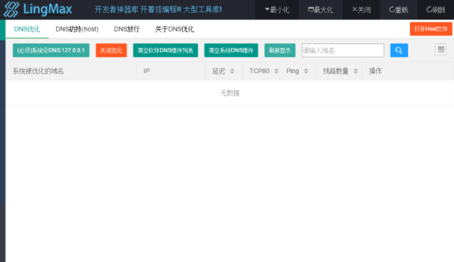454x262 pixels.
Task: Sort the TCP80 column with its arrows
Action: (276, 71)
